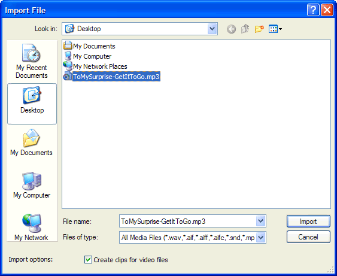Click into the File name text field
The image size is (337, 276).
[x=187, y=221]
